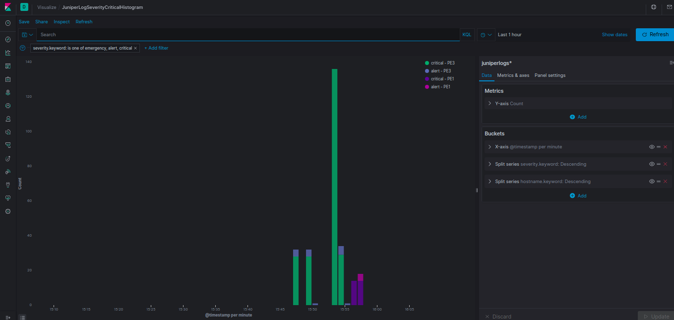Screen dimensions: 674x320
Task: Open Discover from the compass sidebar icon
Action: [x=8, y=40]
